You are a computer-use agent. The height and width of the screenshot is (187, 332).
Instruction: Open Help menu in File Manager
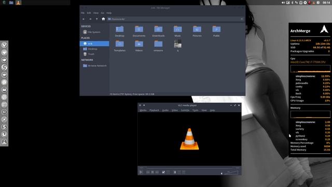coord(109,13)
